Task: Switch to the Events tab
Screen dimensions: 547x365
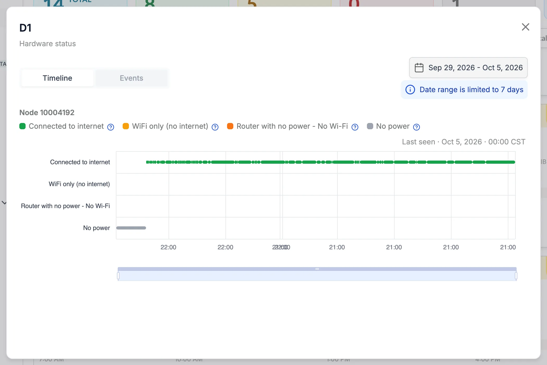Action: (131, 78)
